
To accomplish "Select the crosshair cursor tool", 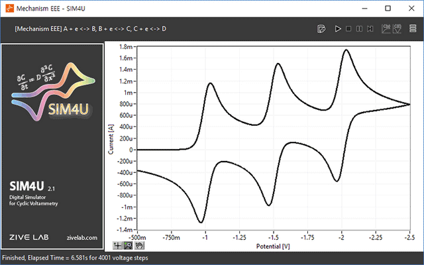I will pyautogui.click(x=117, y=245).
